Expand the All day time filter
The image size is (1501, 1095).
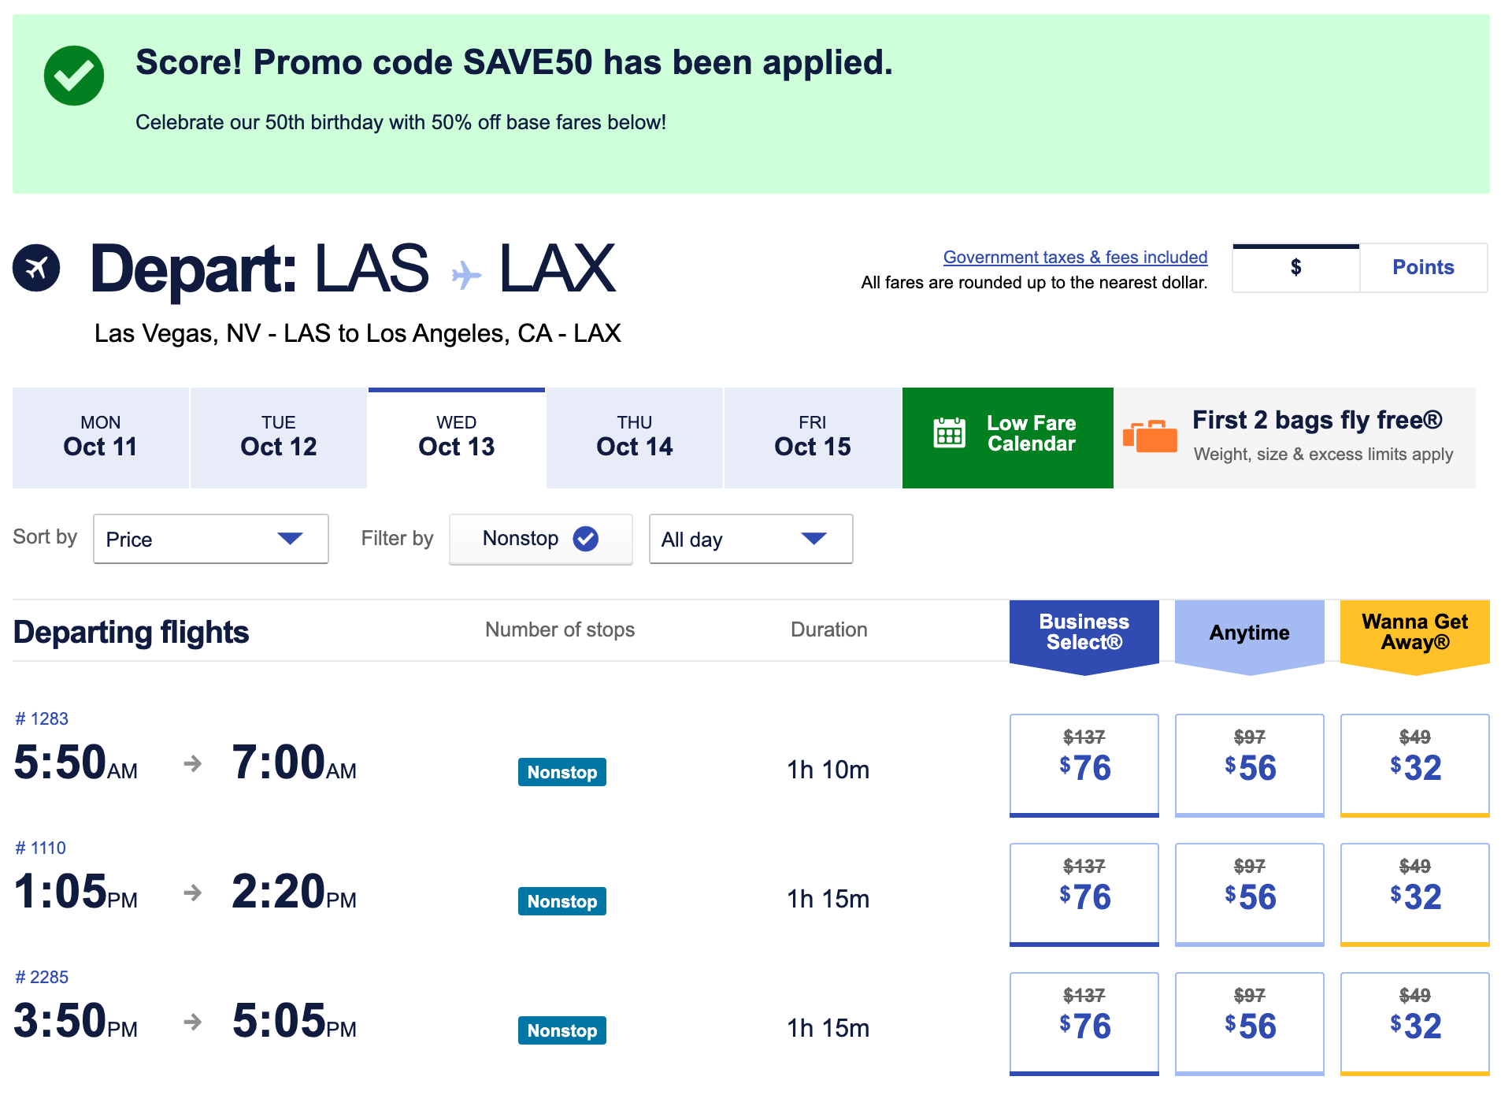[x=751, y=539]
